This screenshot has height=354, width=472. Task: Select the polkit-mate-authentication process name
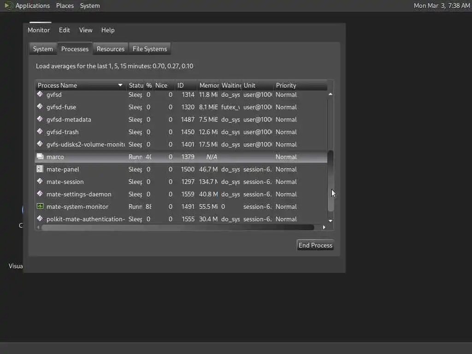[x=85, y=219]
